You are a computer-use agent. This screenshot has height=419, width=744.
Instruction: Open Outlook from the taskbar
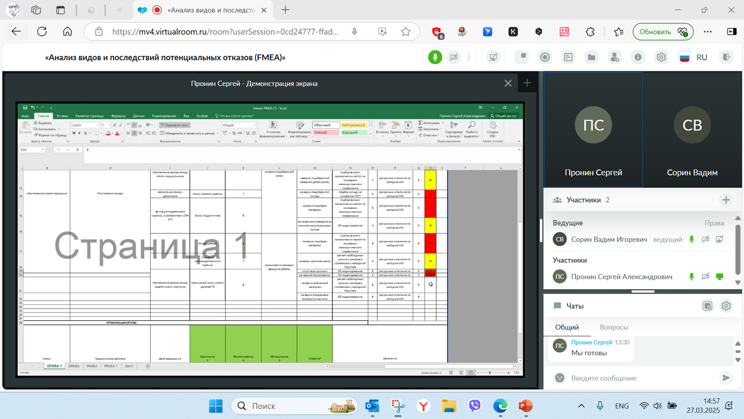(372, 406)
